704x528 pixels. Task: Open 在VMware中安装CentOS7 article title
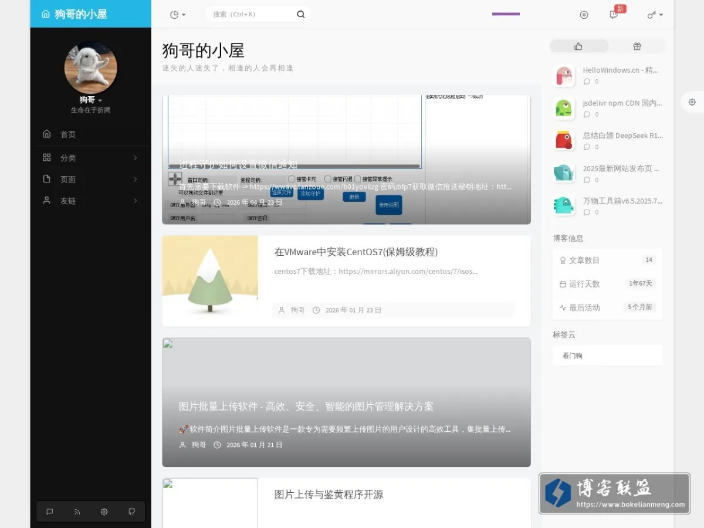point(356,252)
